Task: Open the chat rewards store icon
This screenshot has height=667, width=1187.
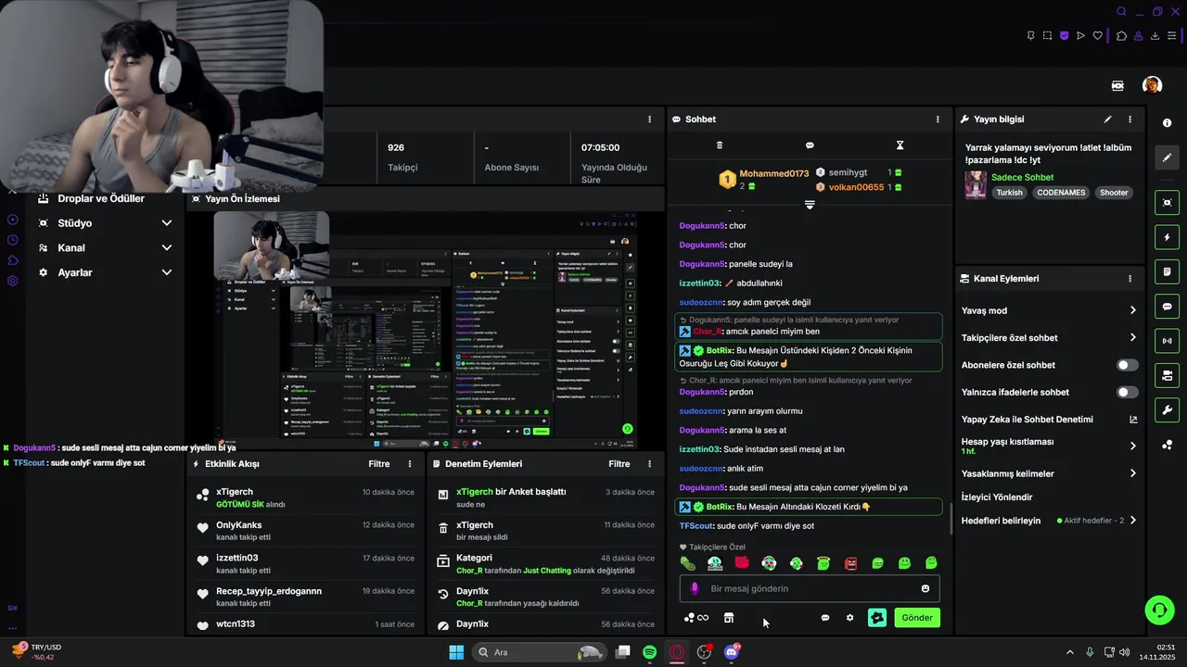Action: pos(729,618)
